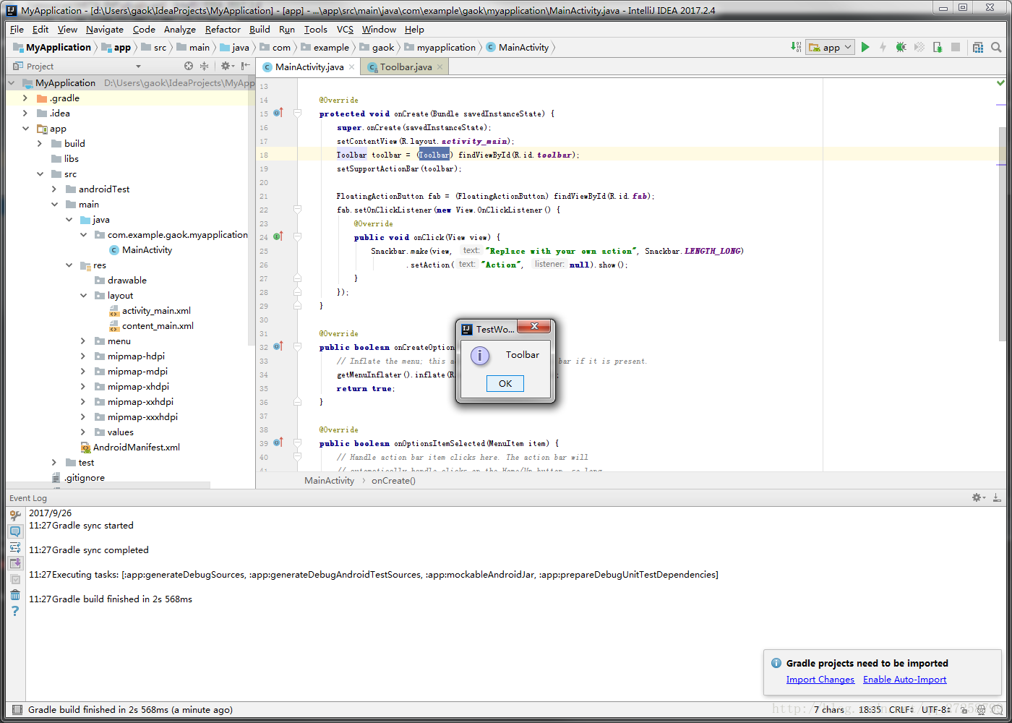Screen dimensions: 1012x723
Task: Expand the mipmap-hdpi folder
Action: (x=83, y=356)
